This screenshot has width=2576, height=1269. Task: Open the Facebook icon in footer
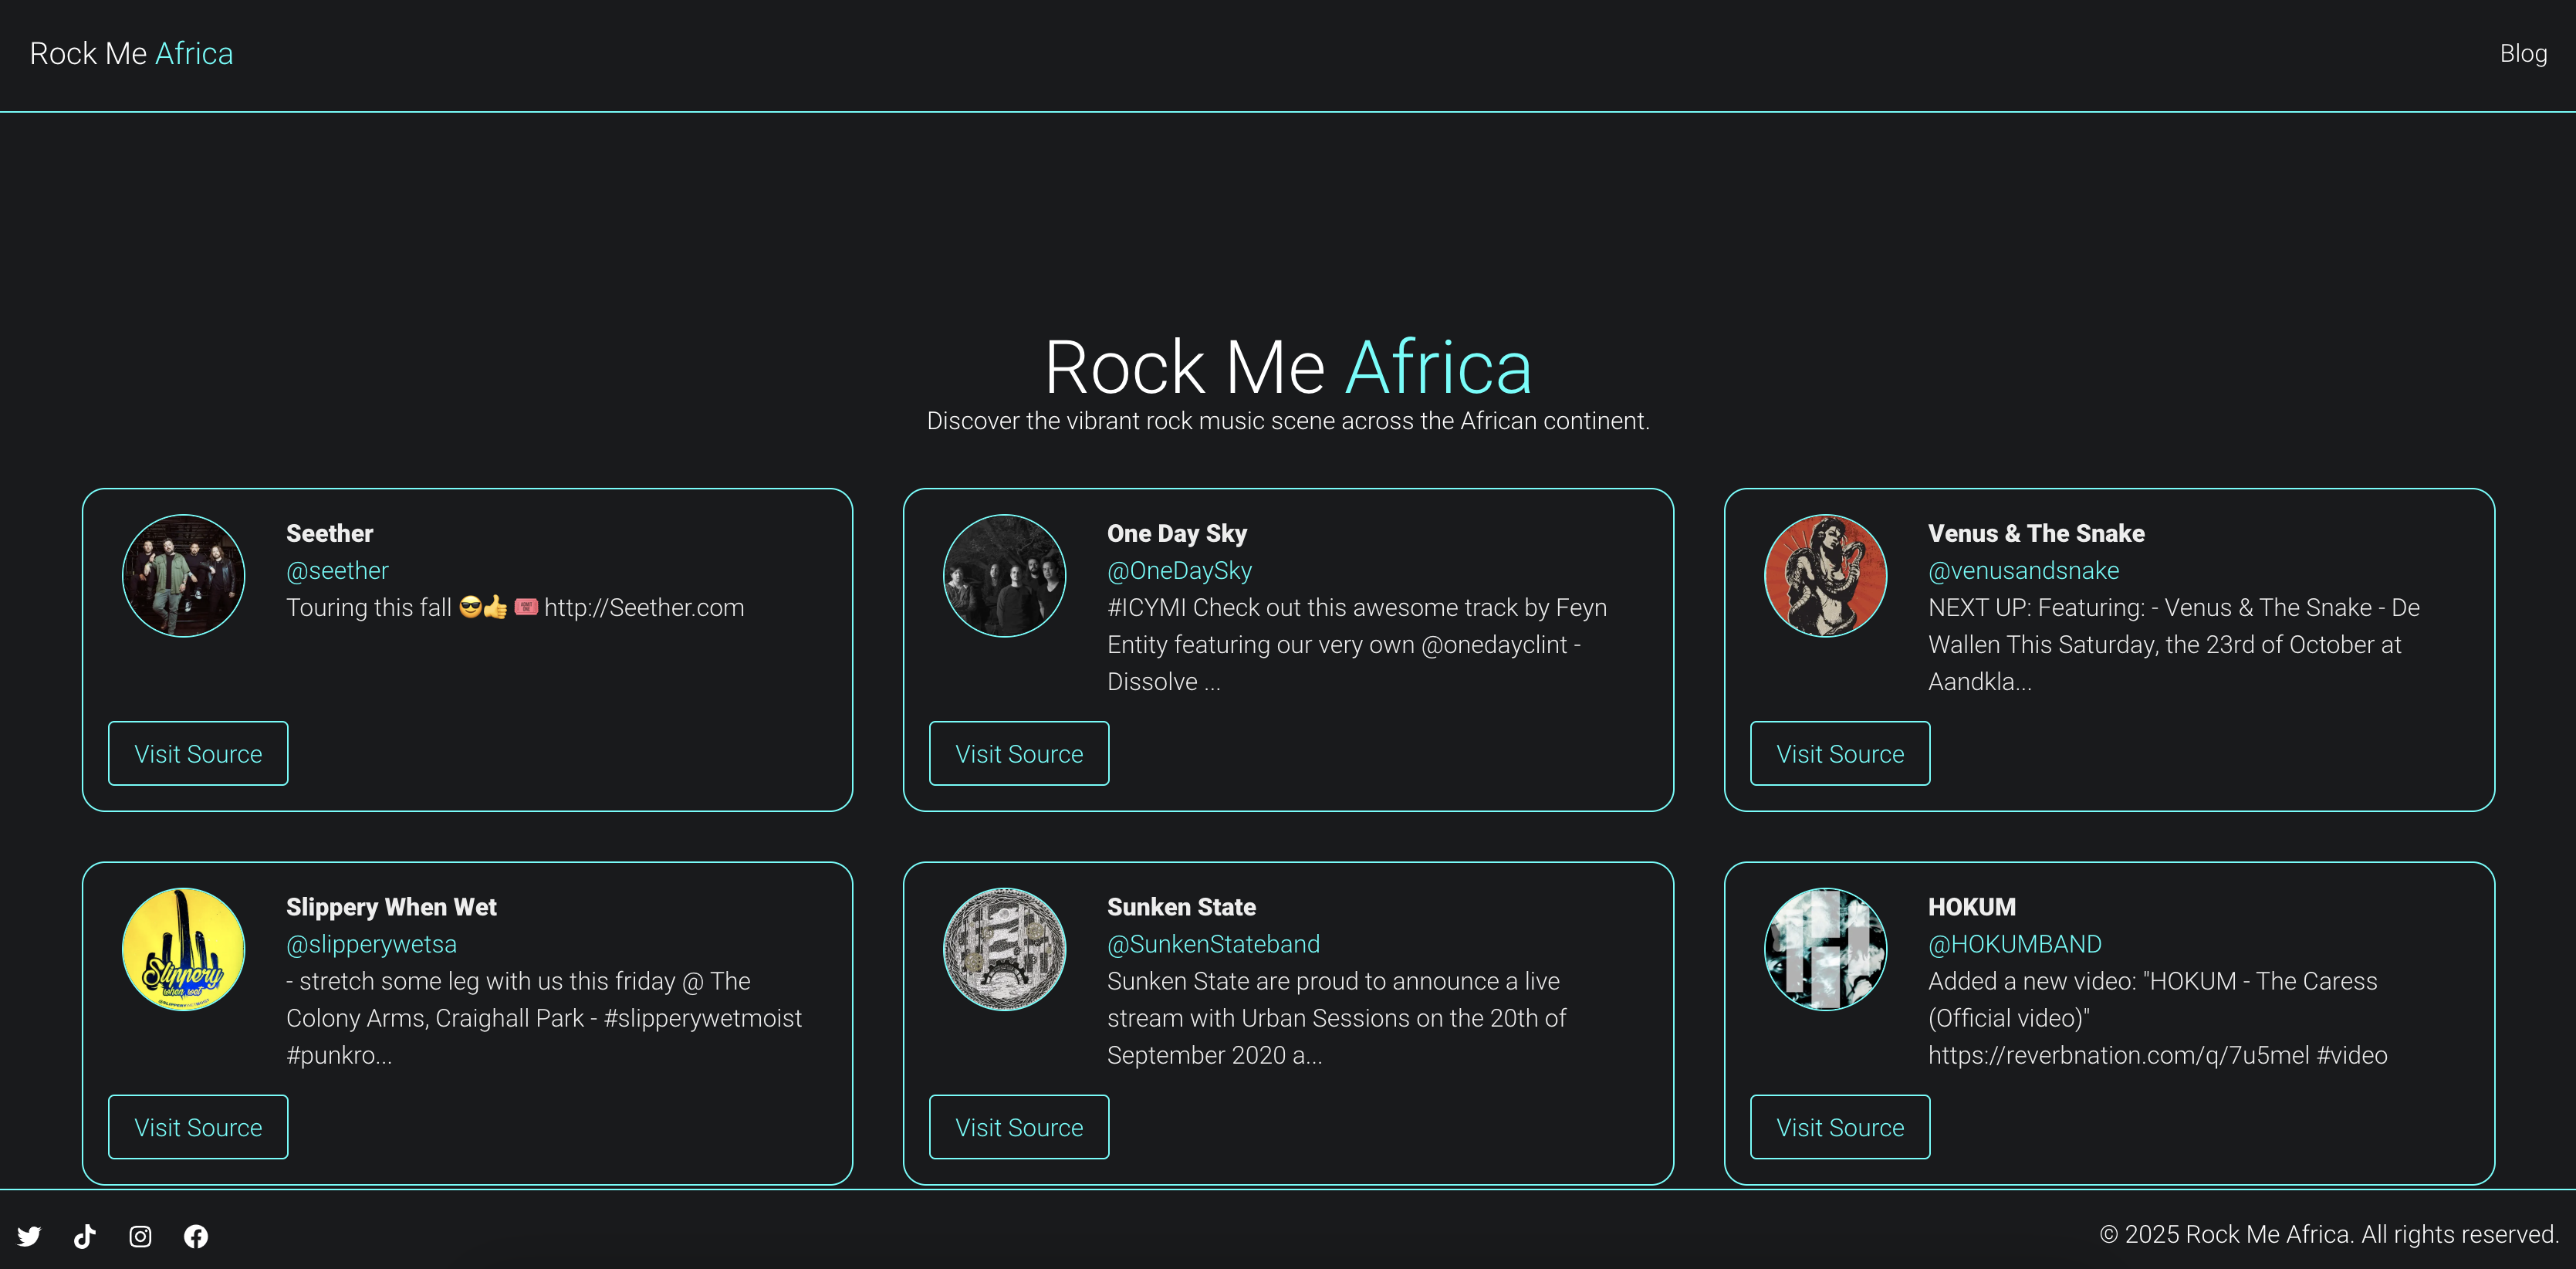coord(196,1236)
